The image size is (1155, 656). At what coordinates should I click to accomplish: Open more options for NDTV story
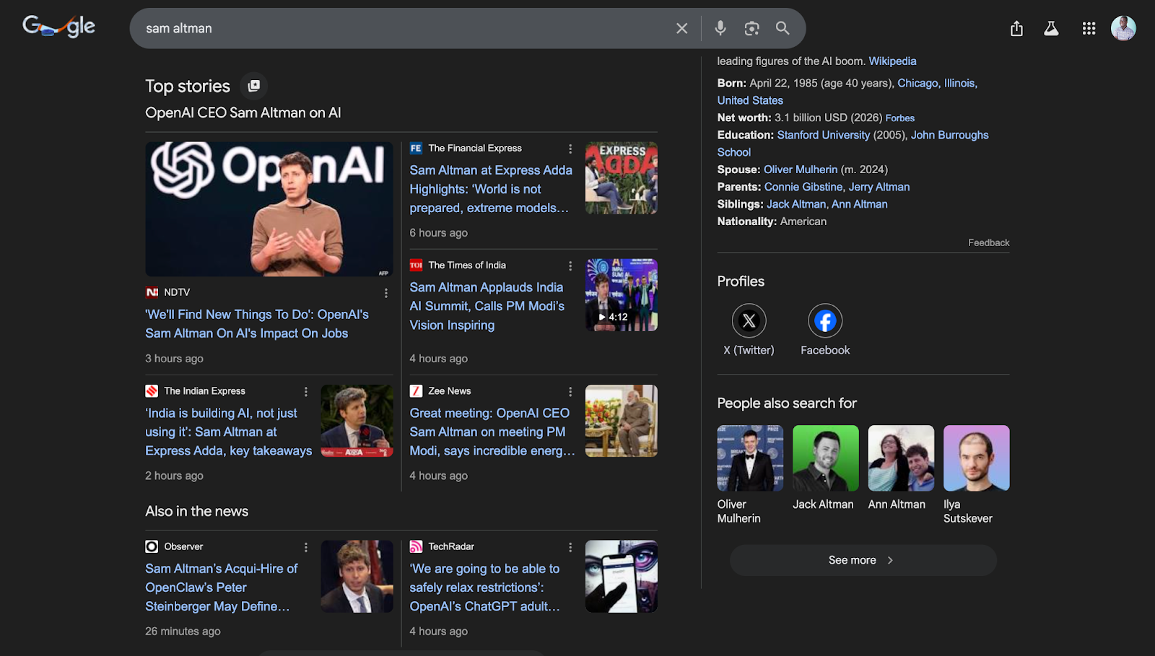[386, 293]
